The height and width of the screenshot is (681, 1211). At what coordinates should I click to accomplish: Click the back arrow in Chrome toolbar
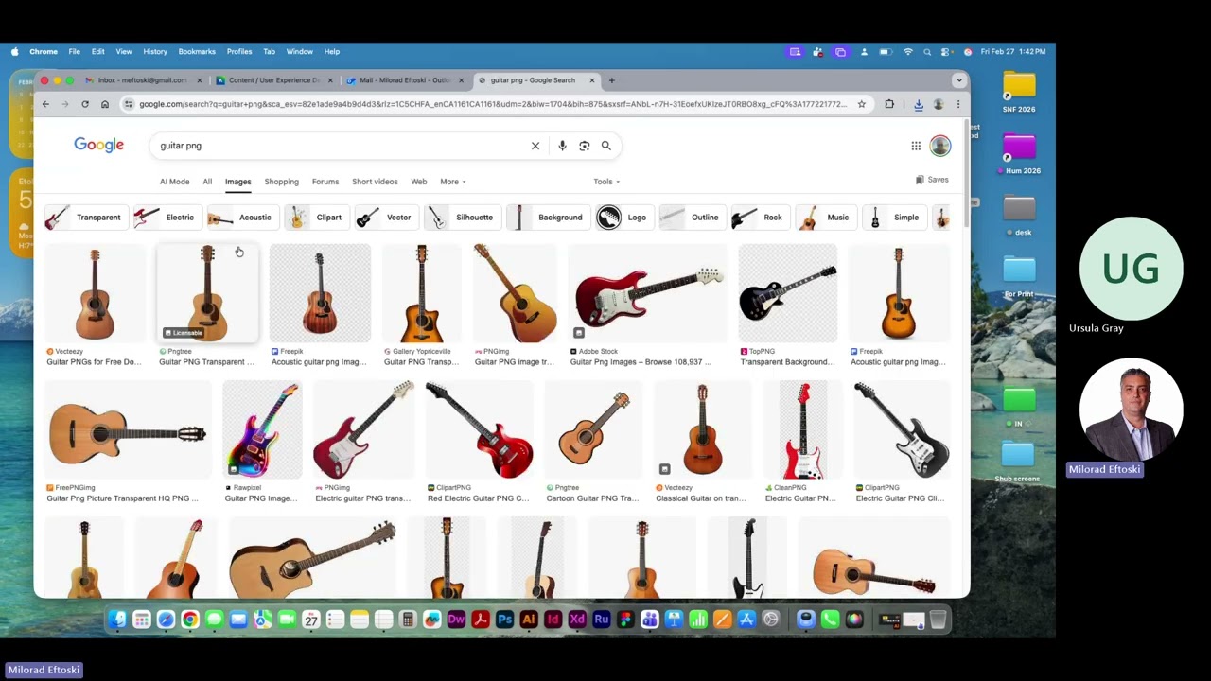coord(45,104)
